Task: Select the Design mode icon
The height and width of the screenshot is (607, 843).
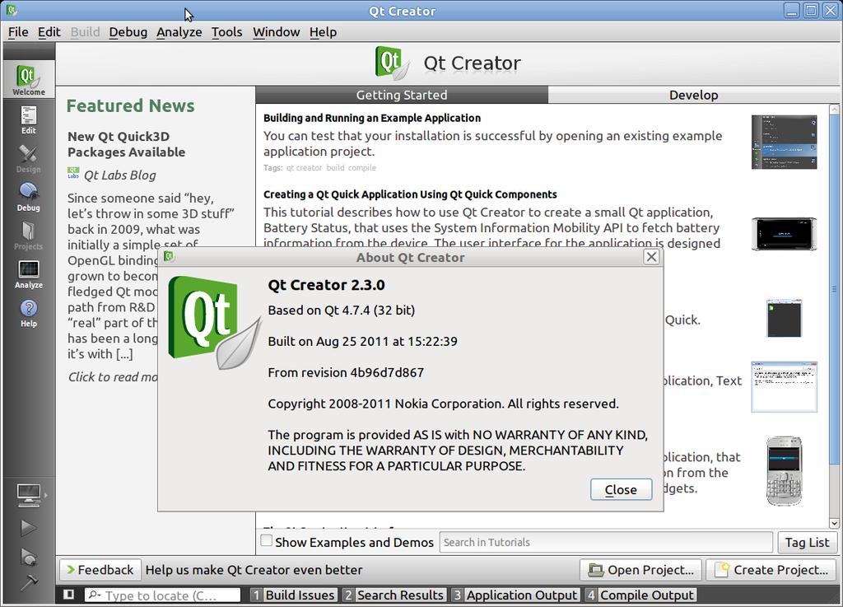Action: click(x=29, y=158)
